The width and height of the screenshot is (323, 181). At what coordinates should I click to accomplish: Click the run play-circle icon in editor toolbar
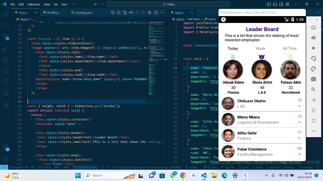[119, 13]
